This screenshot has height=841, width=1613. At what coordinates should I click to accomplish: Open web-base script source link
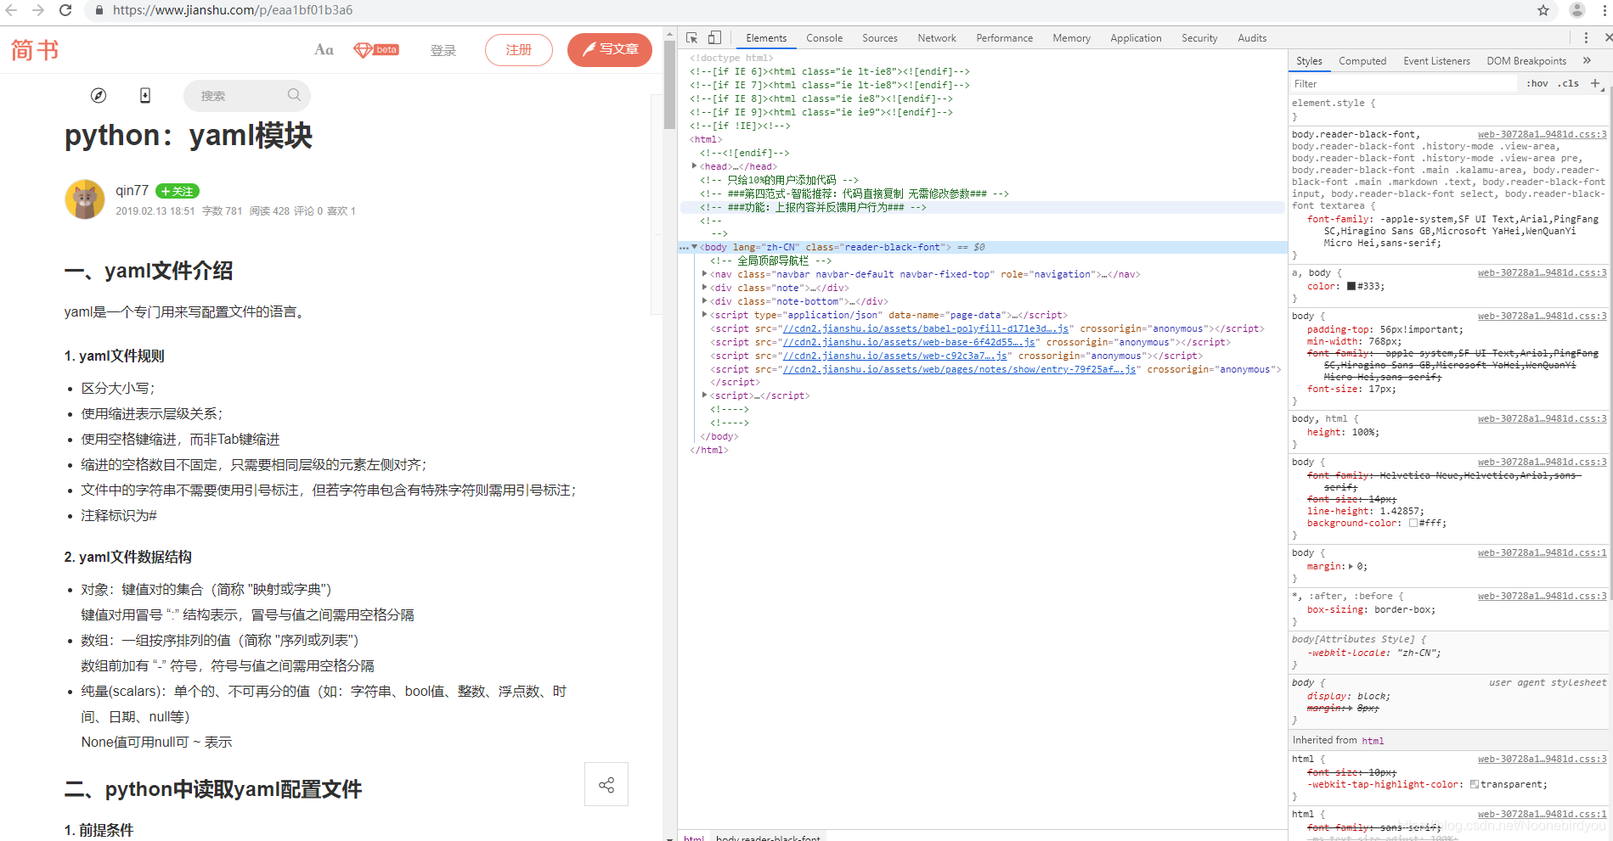[909, 342]
